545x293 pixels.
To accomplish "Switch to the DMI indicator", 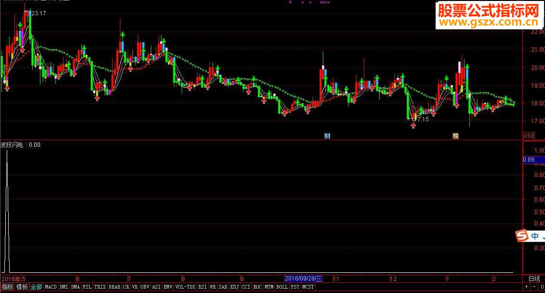I will 64,287.
